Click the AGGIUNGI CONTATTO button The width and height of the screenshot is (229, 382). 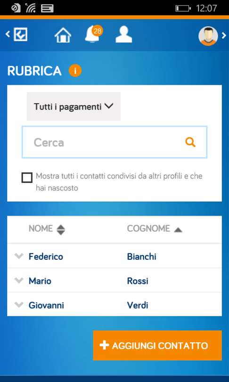157,346
